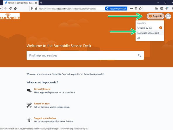Toggle the sidebar view icon
The image size is (173, 130).
click(162, 8)
